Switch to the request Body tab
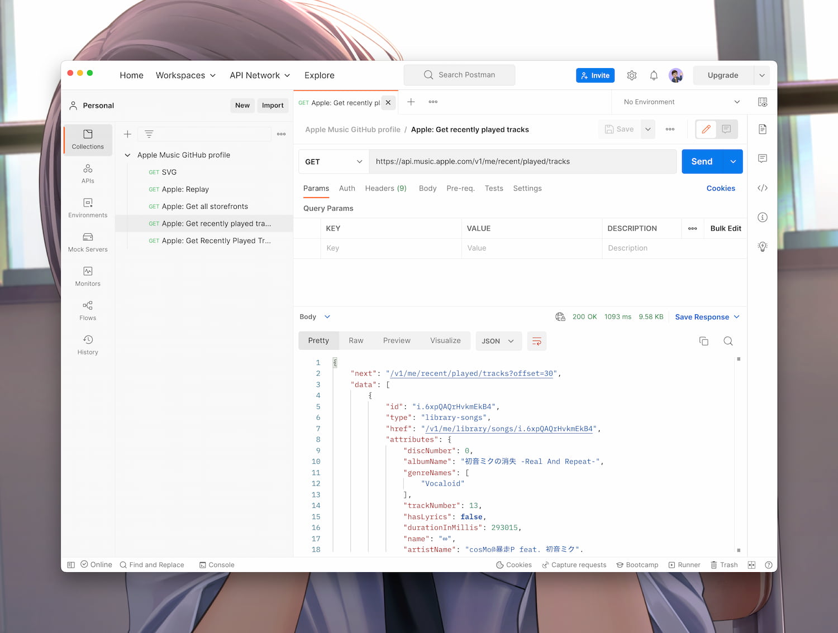The width and height of the screenshot is (838, 633). tap(428, 189)
